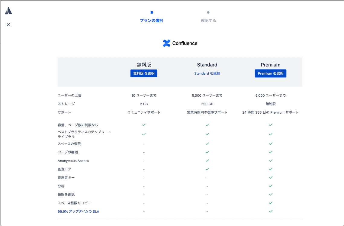The width and height of the screenshot is (344, 226).
Task: Click the Atlassian logo icon
Action: [8, 11]
